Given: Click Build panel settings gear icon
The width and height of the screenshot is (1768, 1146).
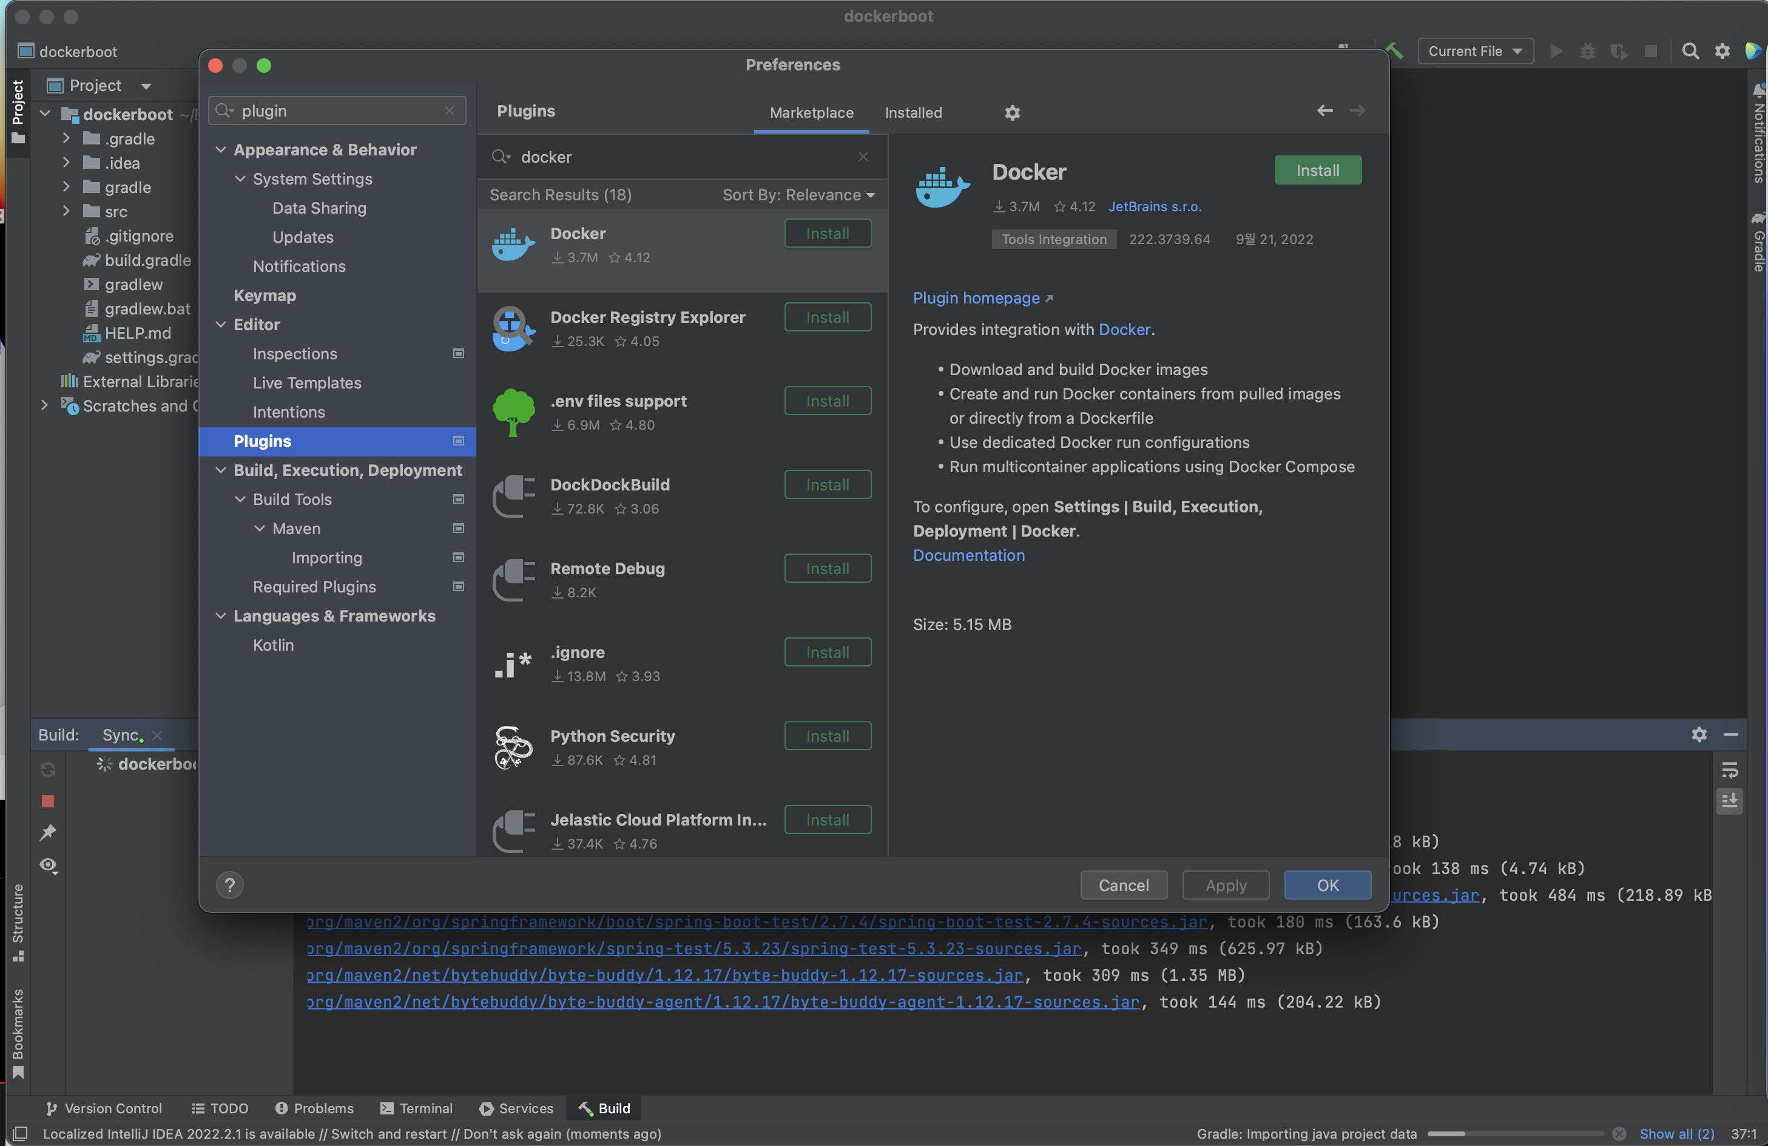Looking at the screenshot, I should tap(1699, 735).
